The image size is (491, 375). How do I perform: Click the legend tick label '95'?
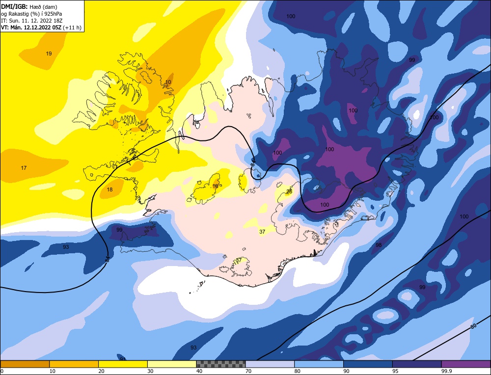point(395,371)
